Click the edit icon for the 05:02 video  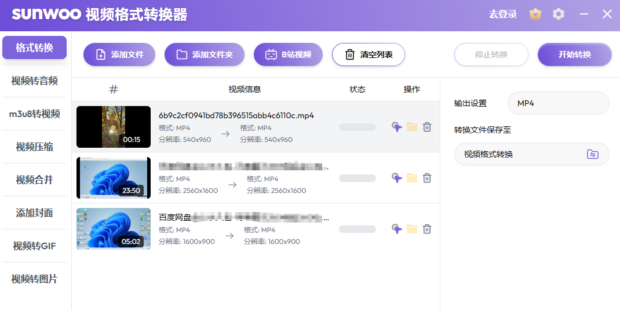tap(396, 229)
